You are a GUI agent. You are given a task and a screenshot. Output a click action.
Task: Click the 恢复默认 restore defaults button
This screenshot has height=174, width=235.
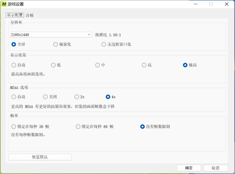coord(40,157)
